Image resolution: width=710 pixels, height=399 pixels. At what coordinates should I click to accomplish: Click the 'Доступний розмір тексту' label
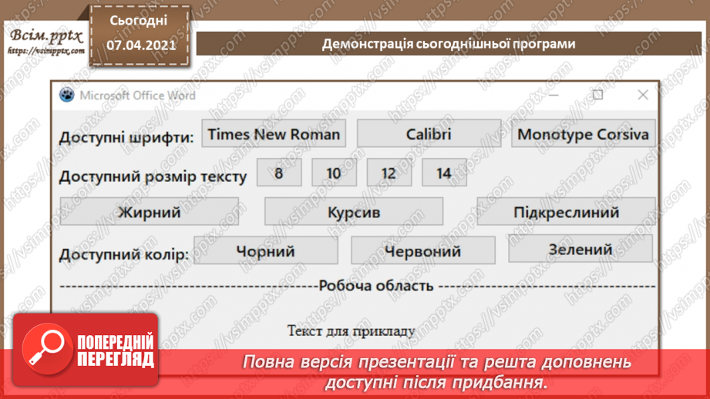(153, 176)
